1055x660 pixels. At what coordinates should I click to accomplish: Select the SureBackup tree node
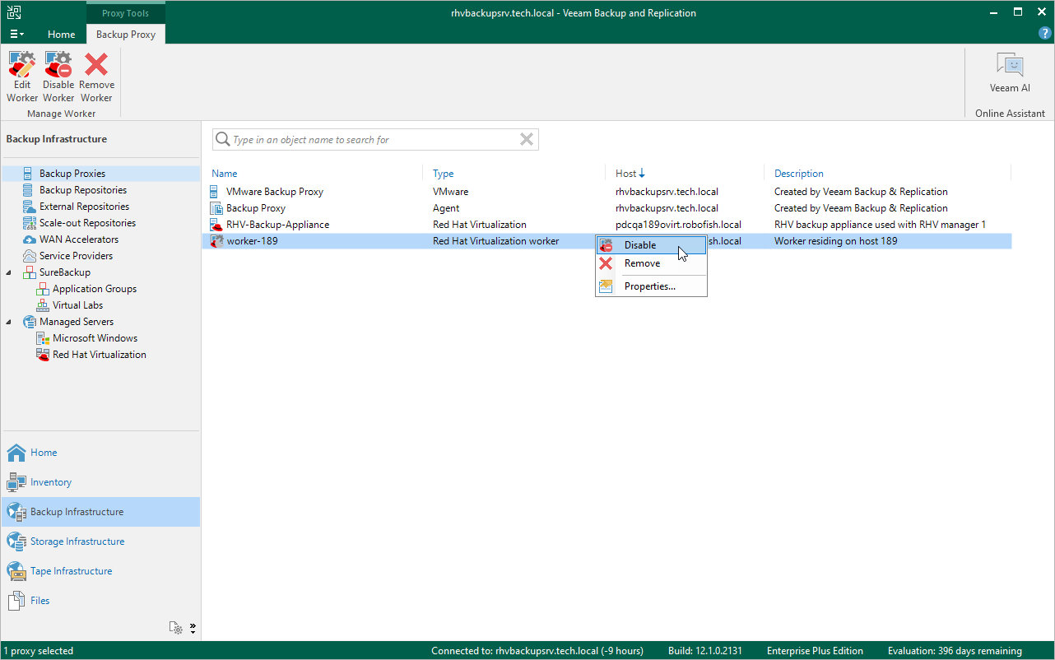point(65,272)
